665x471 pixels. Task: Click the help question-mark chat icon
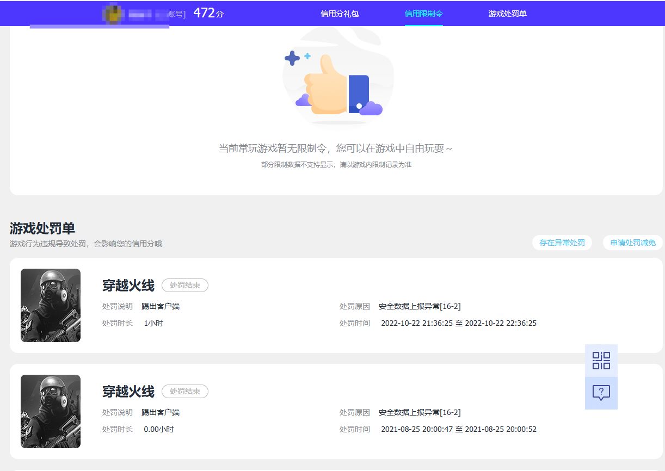(601, 393)
